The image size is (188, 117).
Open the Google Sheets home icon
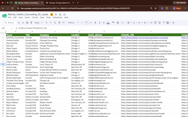4,16
